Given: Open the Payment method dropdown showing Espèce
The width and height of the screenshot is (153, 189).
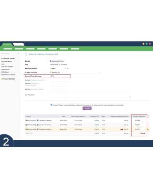Looking at the screenshot, I should [58, 68].
